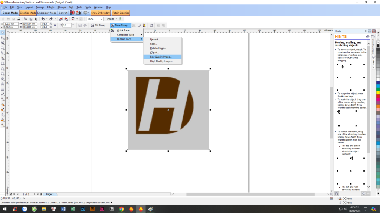Viewport: 380px width, 213px height.
Task: Toggle Graphics Mode
Action: tap(28, 13)
